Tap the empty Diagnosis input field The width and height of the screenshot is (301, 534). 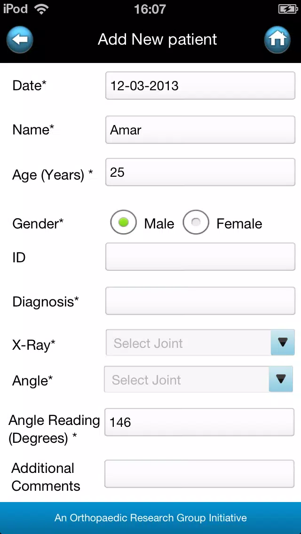[x=200, y=301]
